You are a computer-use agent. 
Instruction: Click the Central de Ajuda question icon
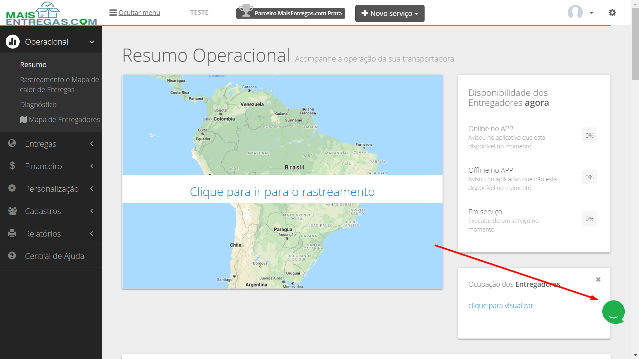pos(12,256)
